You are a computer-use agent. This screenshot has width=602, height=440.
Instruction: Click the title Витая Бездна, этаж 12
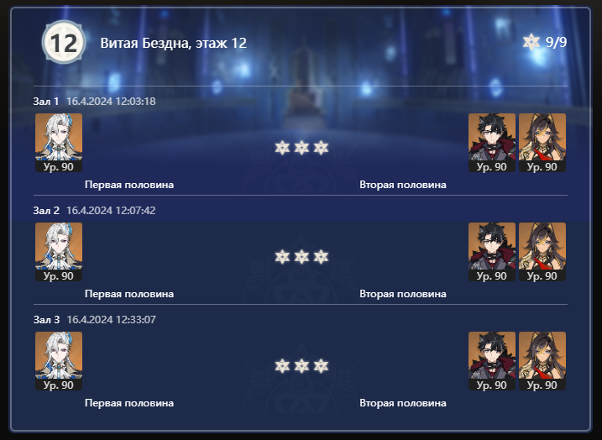tap(173, 43)
